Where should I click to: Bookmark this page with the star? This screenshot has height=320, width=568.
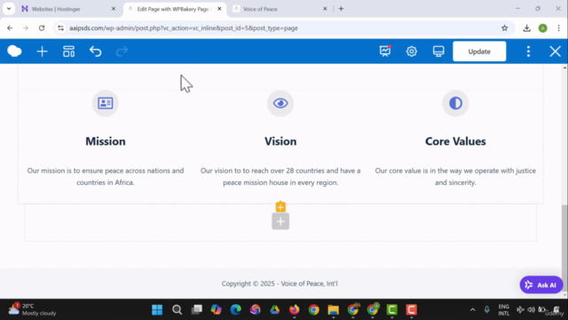[505, 28]
